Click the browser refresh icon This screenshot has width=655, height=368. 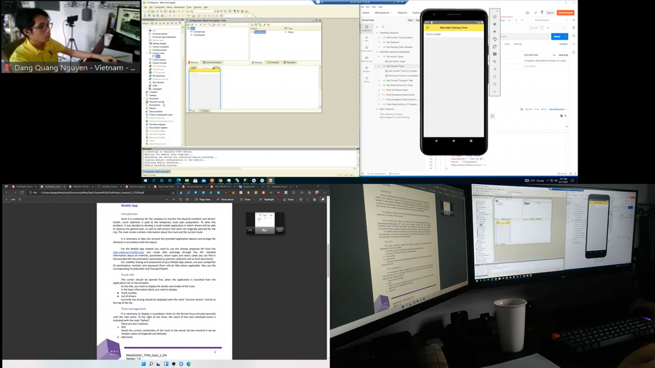coord(22,193)
